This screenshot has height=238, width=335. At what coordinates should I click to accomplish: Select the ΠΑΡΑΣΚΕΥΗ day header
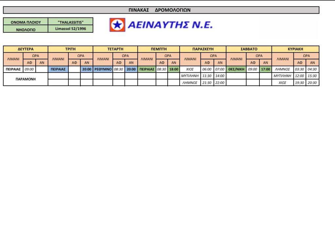tap(203, 49)
